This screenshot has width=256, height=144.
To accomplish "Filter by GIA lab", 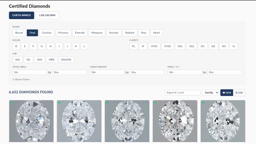I will (18, 60).
